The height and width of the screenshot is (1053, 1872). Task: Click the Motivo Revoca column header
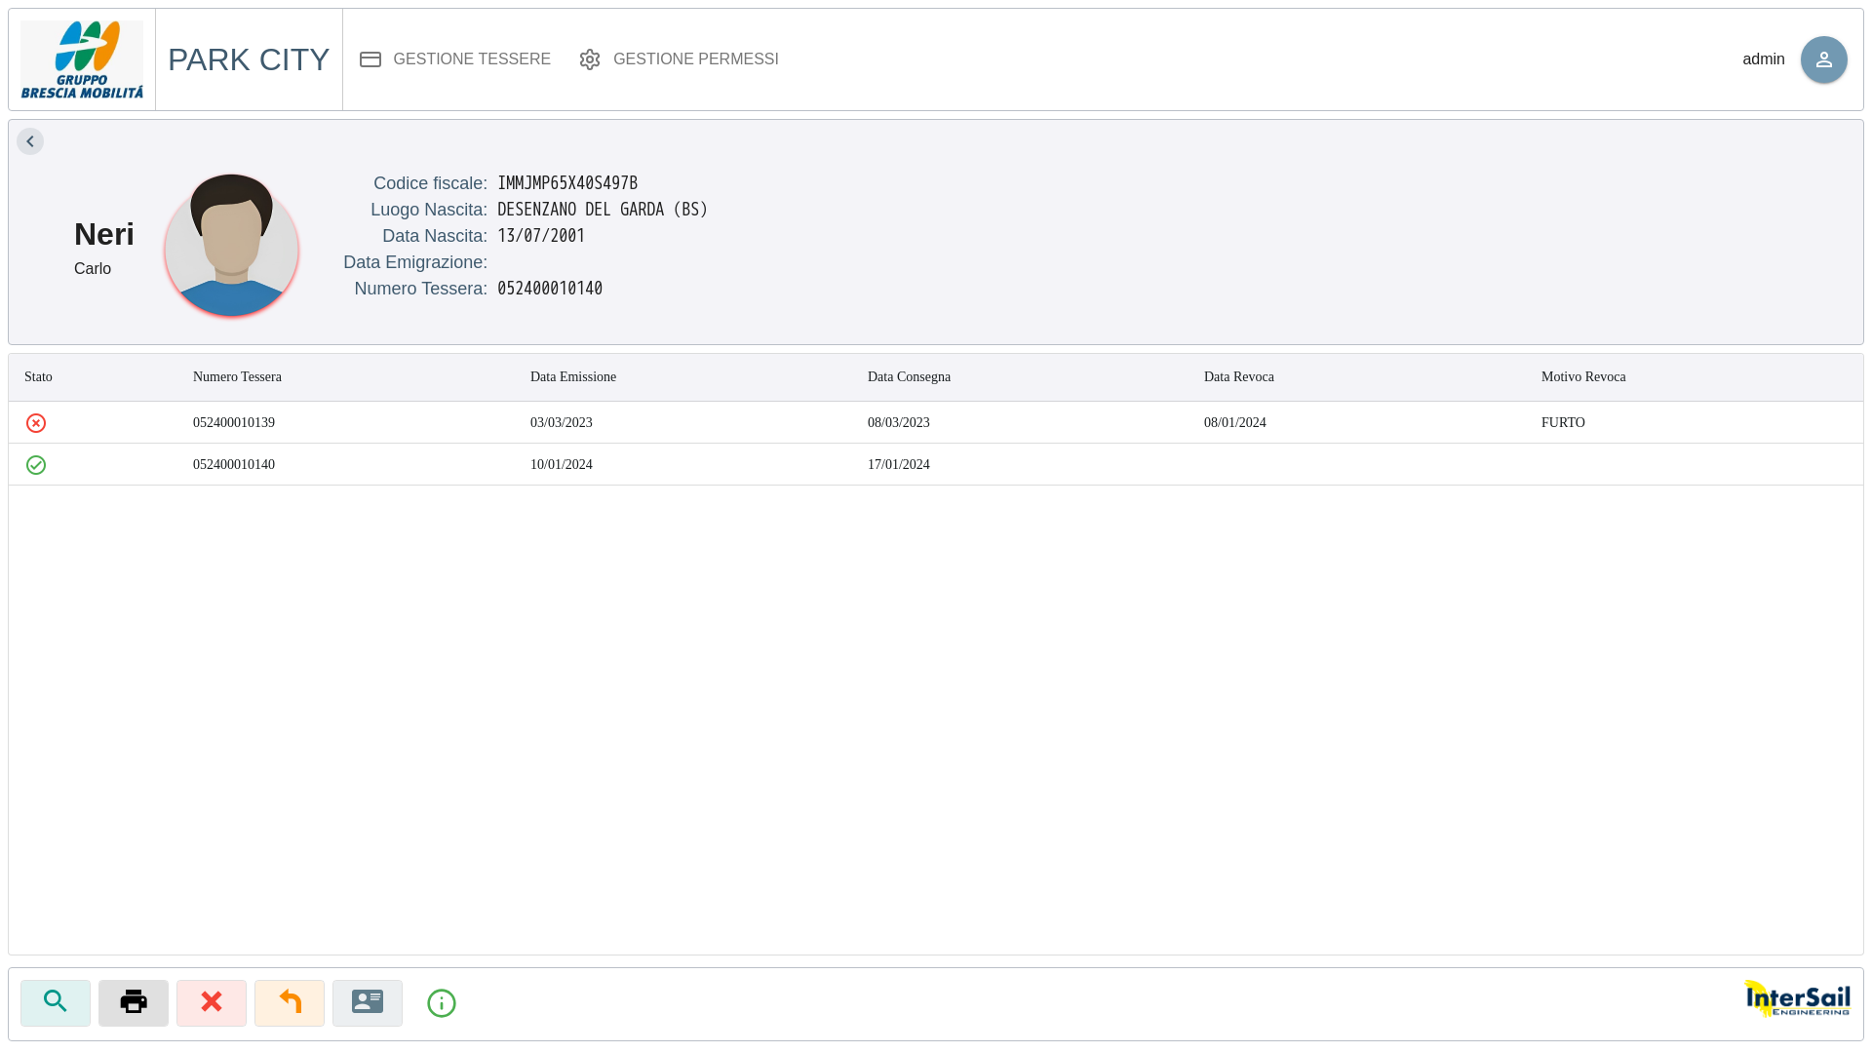[x=1583, y=377]
